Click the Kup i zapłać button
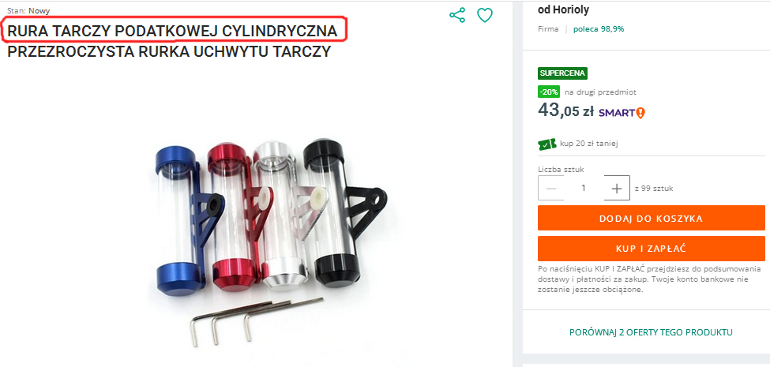The height and width of the screenshot is (367, 770). pyautogui.click(x=652, y=249)
